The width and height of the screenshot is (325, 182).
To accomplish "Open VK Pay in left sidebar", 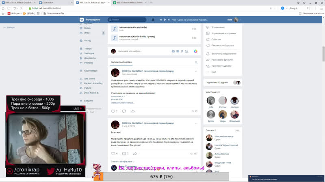I will pos(87,41).
